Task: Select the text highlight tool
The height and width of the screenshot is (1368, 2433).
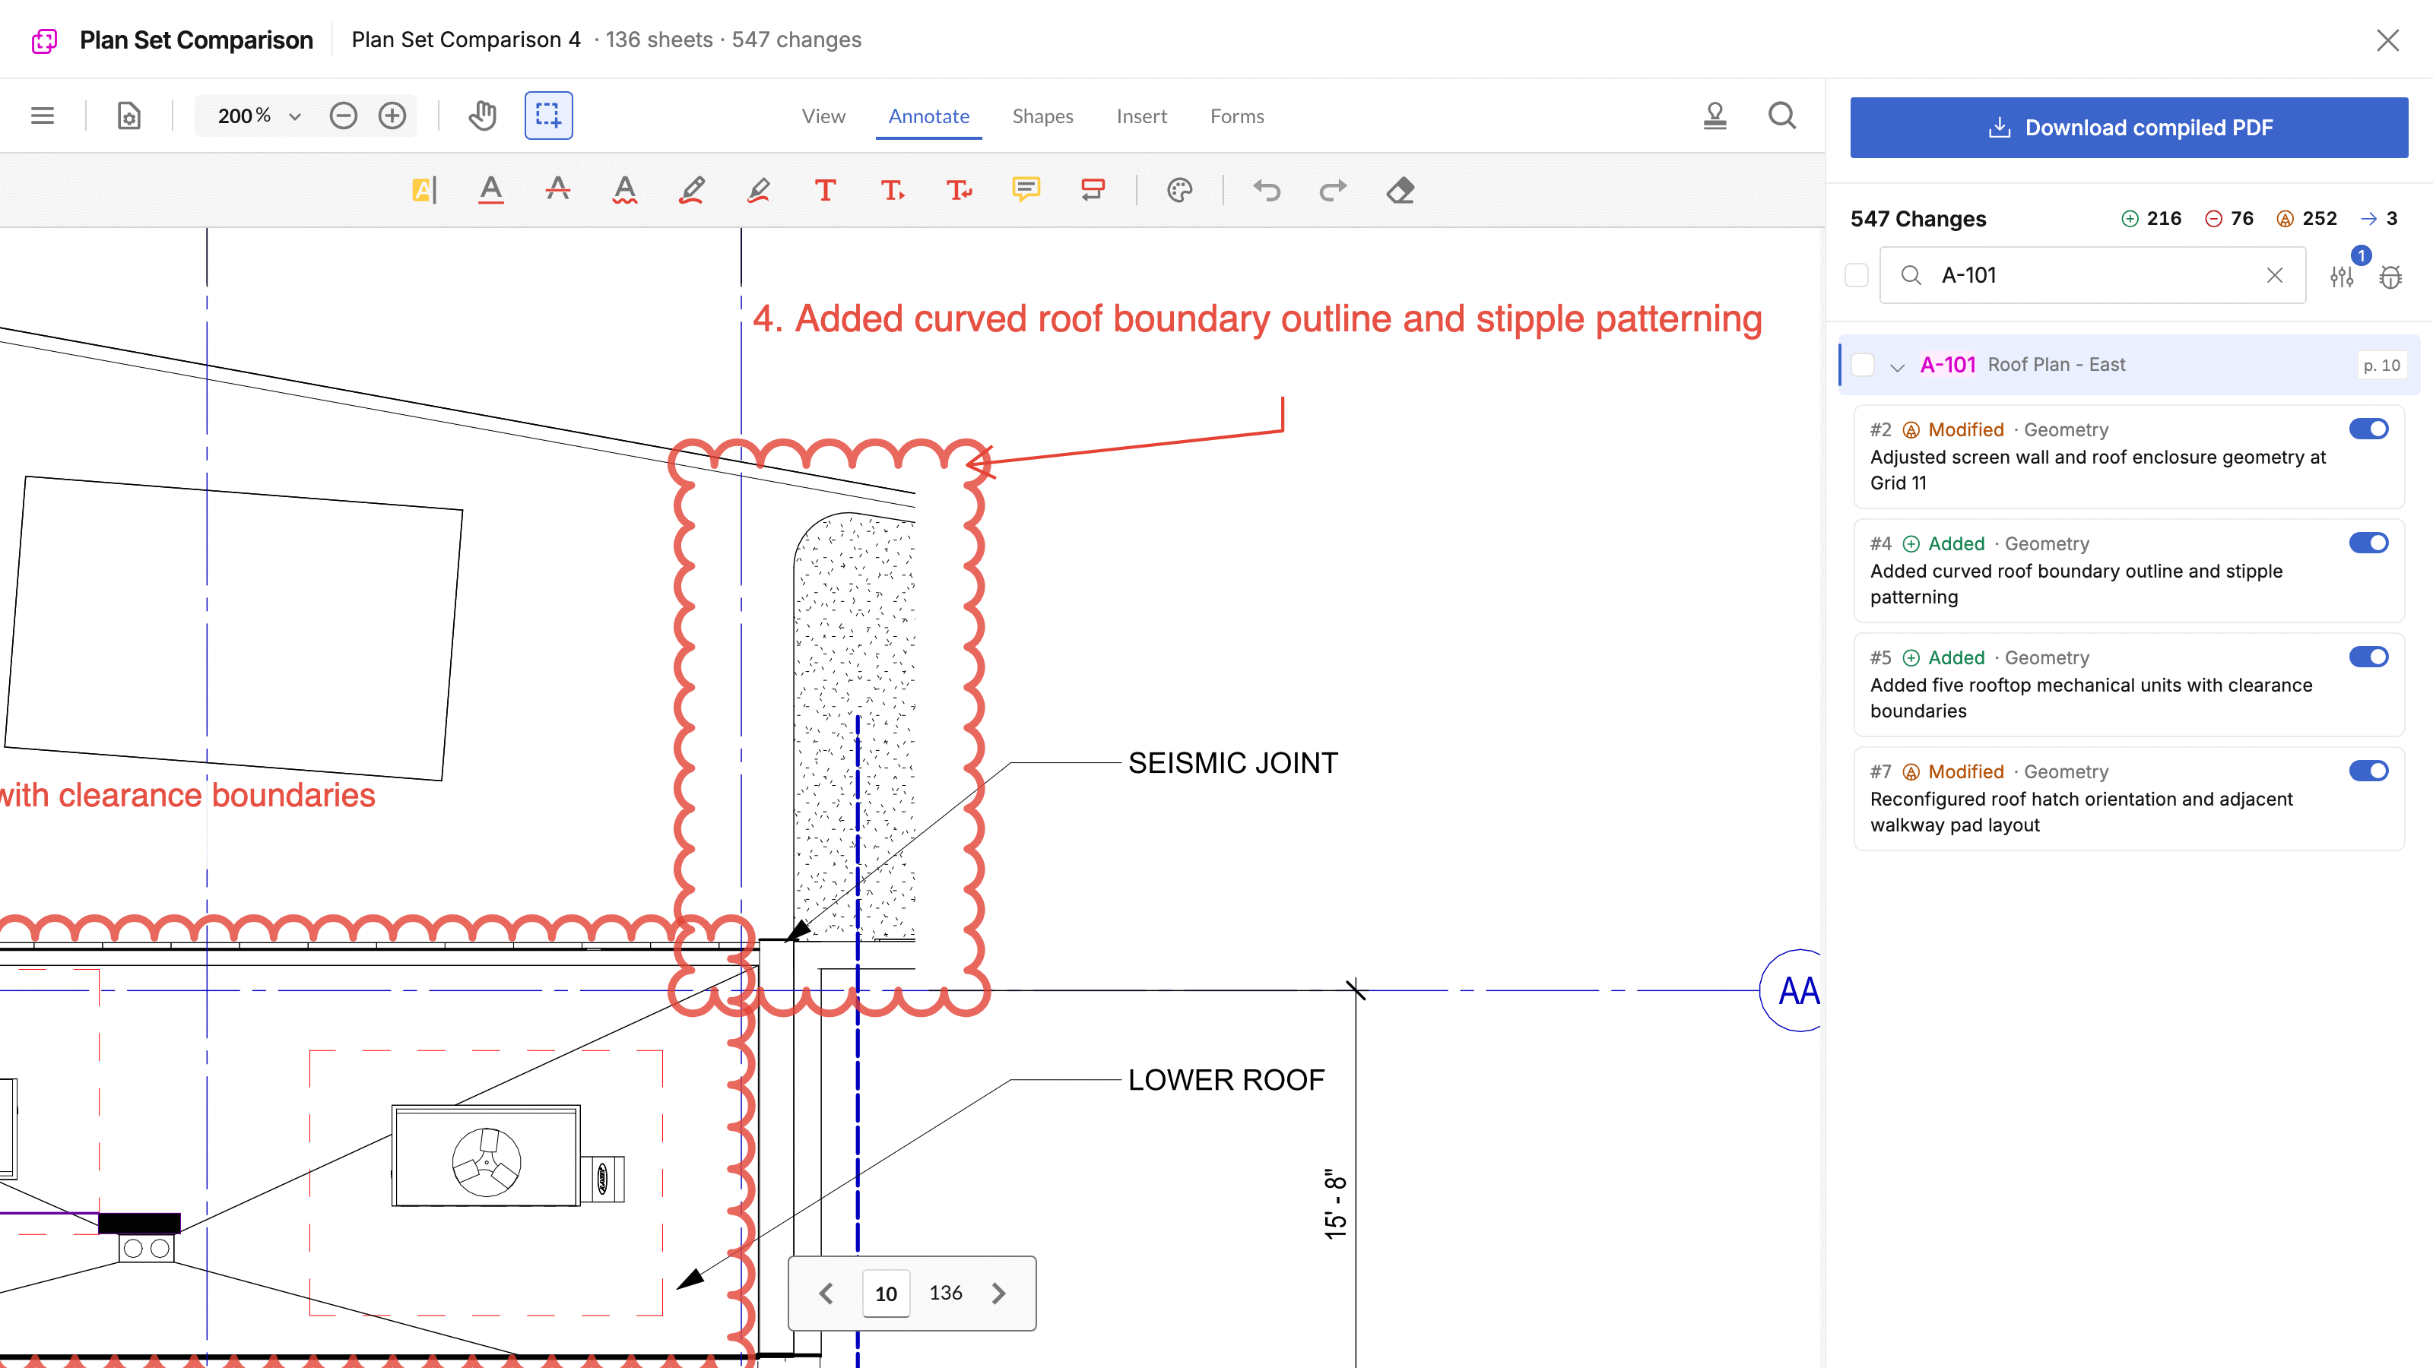Action: click(424, 190)
